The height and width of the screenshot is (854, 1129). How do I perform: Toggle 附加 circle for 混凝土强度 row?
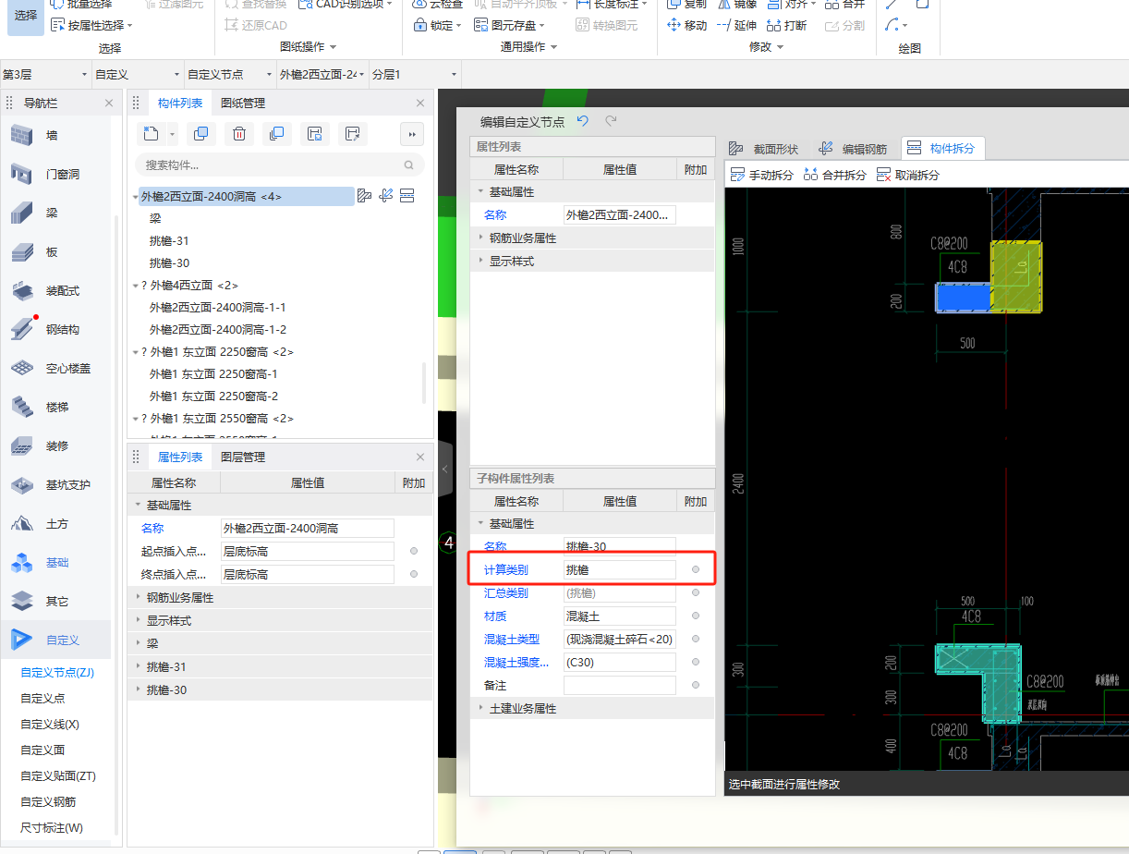(x=696, y=662)
